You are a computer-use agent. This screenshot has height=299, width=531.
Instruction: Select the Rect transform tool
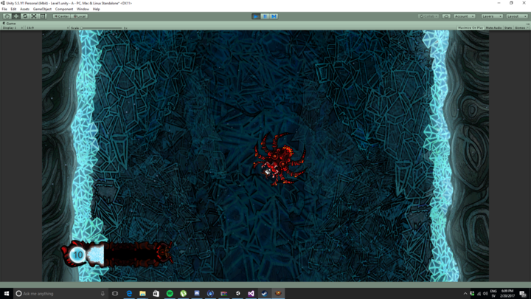coord(43,16)
